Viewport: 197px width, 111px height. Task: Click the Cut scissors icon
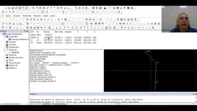30,8
